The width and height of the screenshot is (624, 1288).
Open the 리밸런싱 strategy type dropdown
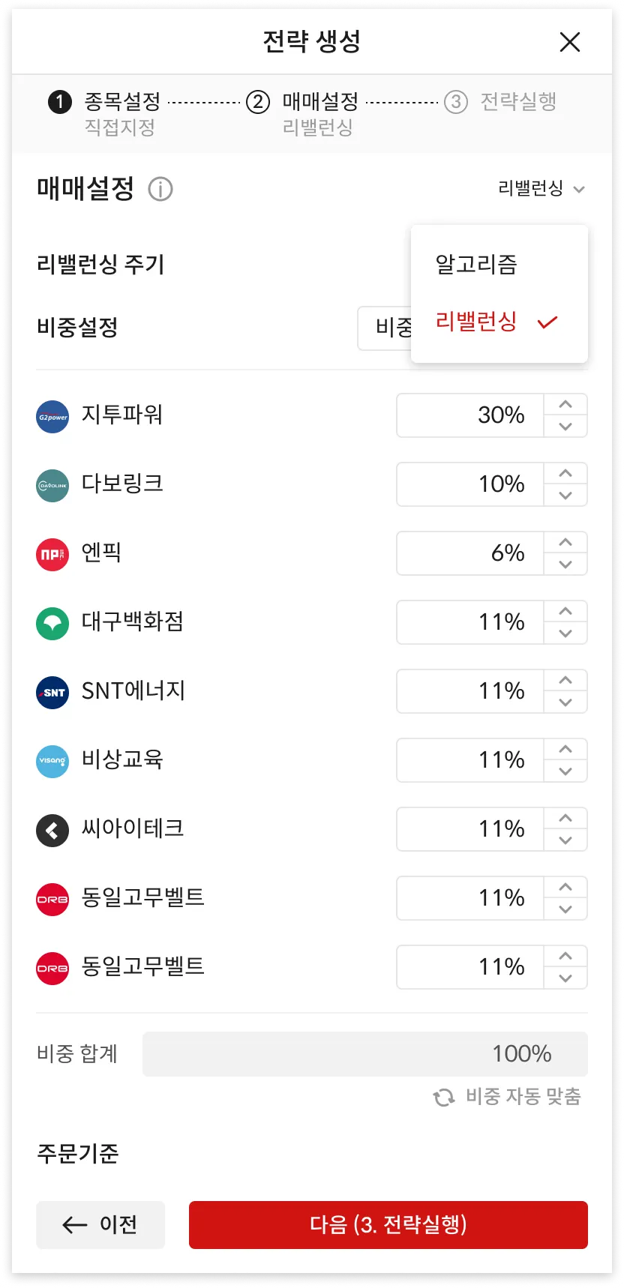click(541, 189)
